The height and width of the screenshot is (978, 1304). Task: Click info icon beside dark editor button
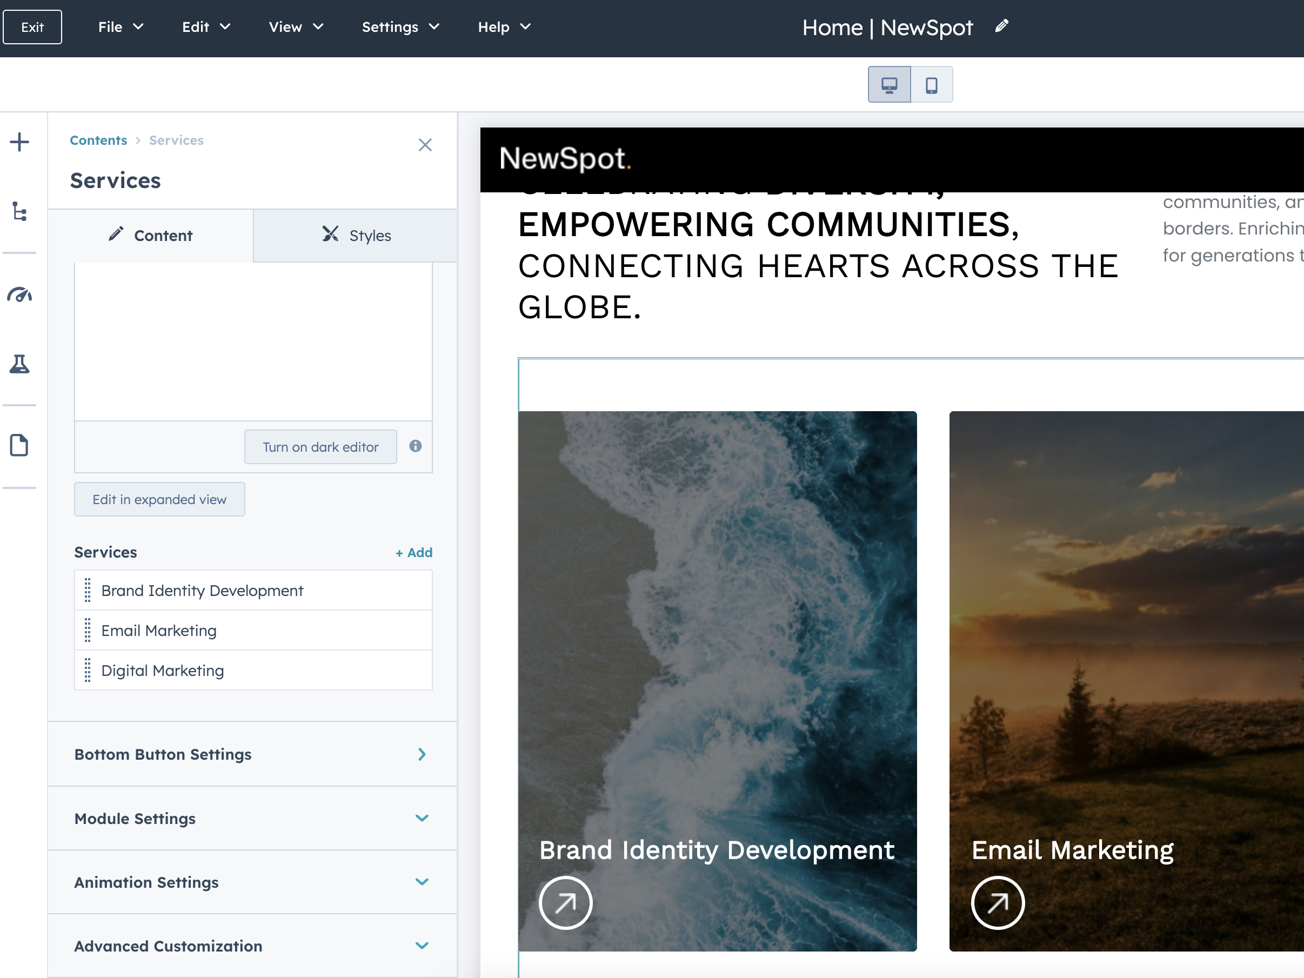(x=416, y=446)
